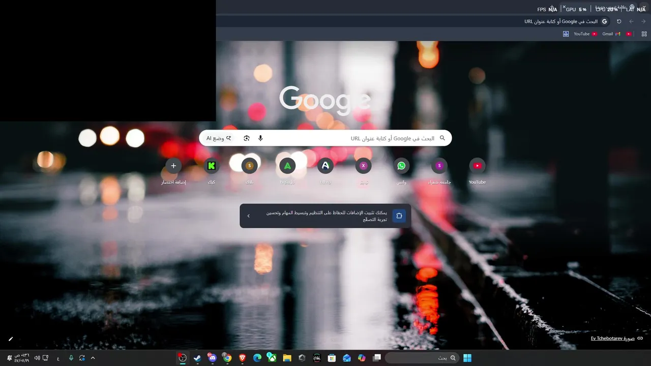Image resolution: width=651 pixels, height=366 pixels.
Task: Start voice search with microphone icon
Action: (x=260, y=138)
